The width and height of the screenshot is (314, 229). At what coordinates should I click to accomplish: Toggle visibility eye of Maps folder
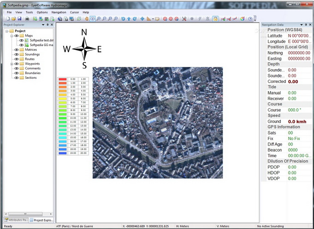[x=16, y=35]
